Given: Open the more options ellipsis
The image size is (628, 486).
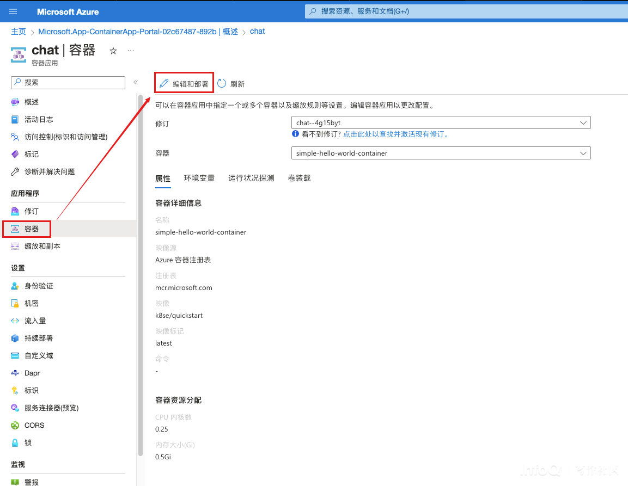Looking at the screenshot, I should click(131, 51).
